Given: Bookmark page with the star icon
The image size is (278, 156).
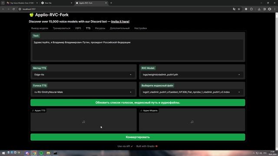Looking at the screenshot, I should tap(239, 9).
